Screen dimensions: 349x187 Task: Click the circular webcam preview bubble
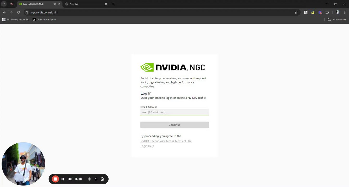[23, 164]
